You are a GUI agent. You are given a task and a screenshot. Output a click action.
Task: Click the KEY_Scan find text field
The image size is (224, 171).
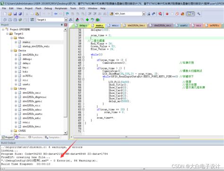(x=129, y=14)
